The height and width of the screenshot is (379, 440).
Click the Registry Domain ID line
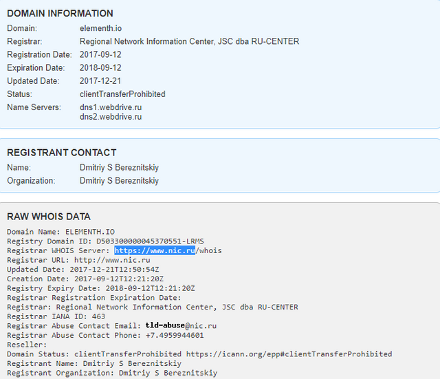pyautogui.click(x=105, y=241)
